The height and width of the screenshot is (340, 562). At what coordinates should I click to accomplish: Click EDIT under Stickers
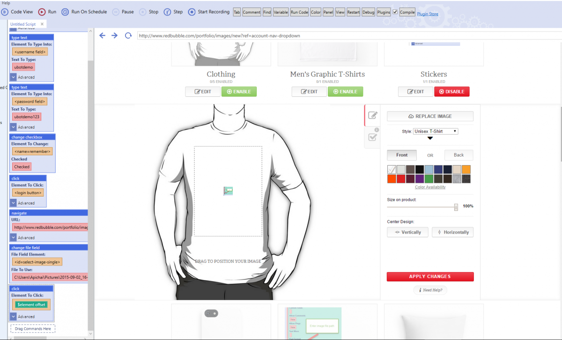[415, 91]
